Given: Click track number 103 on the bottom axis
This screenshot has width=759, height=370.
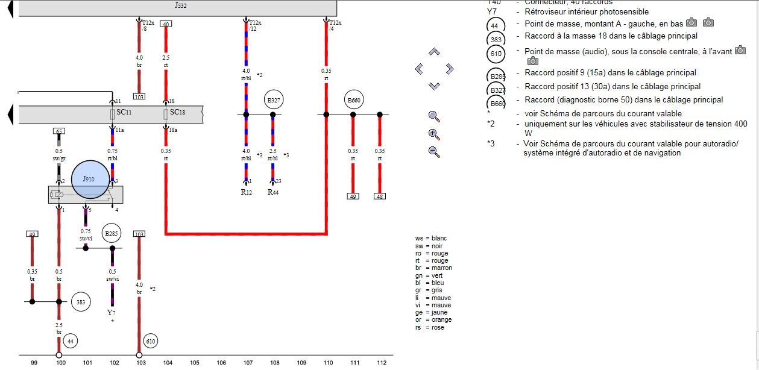Looking at the screenshot, I should (x=140, y=363).
